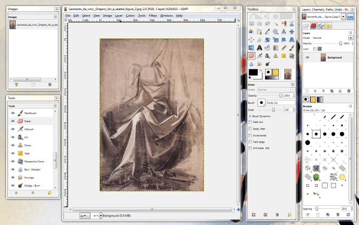Screen dimensions: 359x225
Task: Click raise image displays icon in Images dialog
Action: point(16,85)
